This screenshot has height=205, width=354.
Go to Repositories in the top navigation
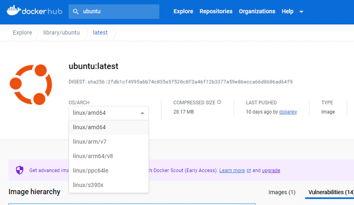216,11
